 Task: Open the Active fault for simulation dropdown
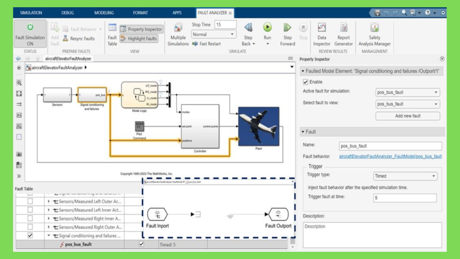(407, 92)
